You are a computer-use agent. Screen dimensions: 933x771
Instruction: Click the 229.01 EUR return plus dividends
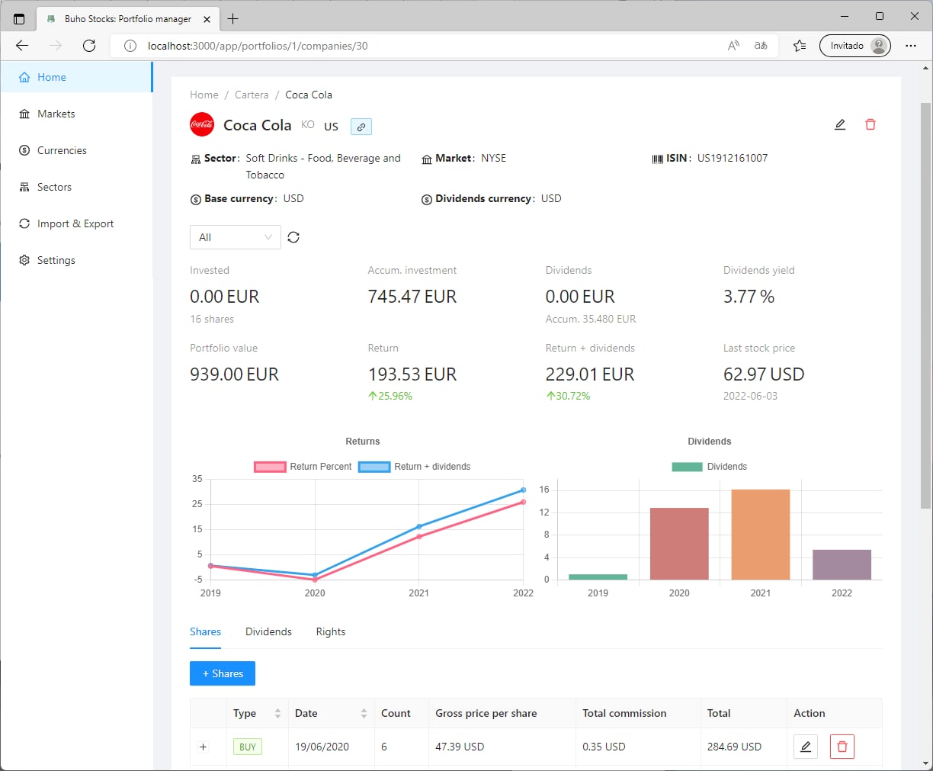coord(590,374)
